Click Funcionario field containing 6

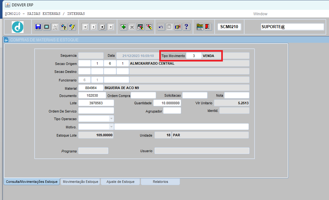85,80
